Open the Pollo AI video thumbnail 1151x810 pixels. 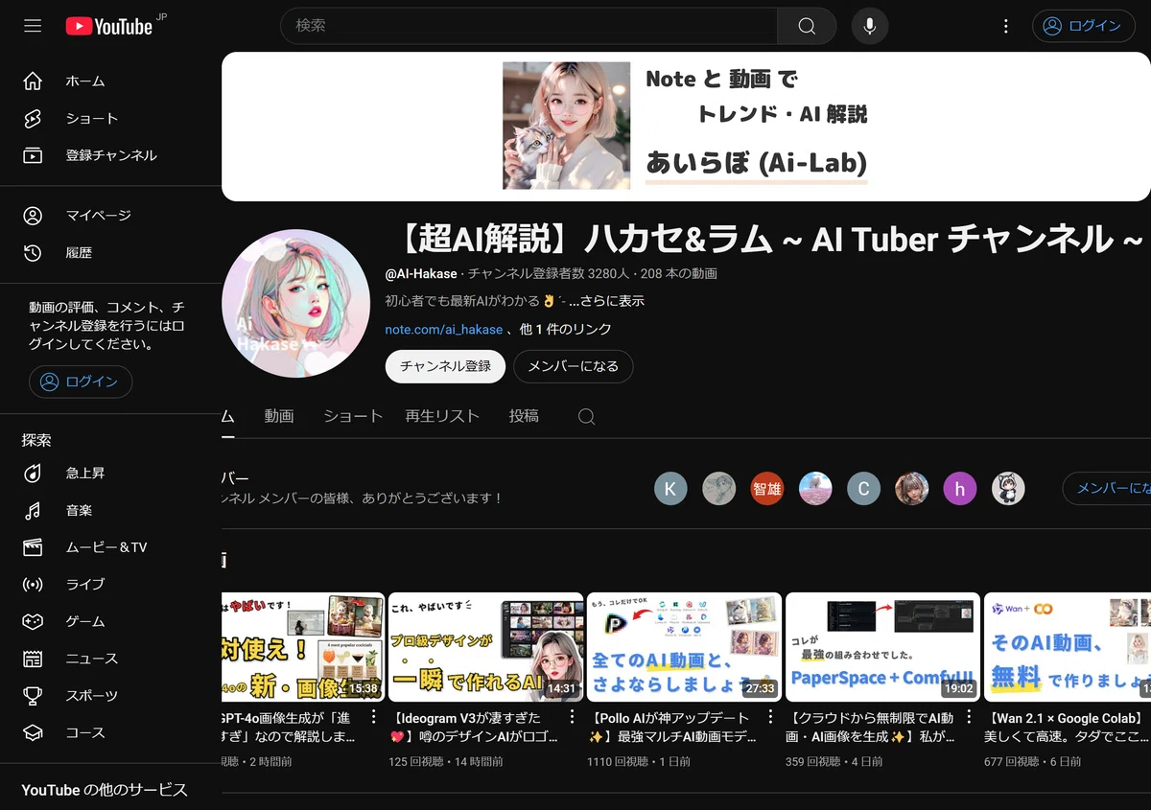tap(684, 647)
